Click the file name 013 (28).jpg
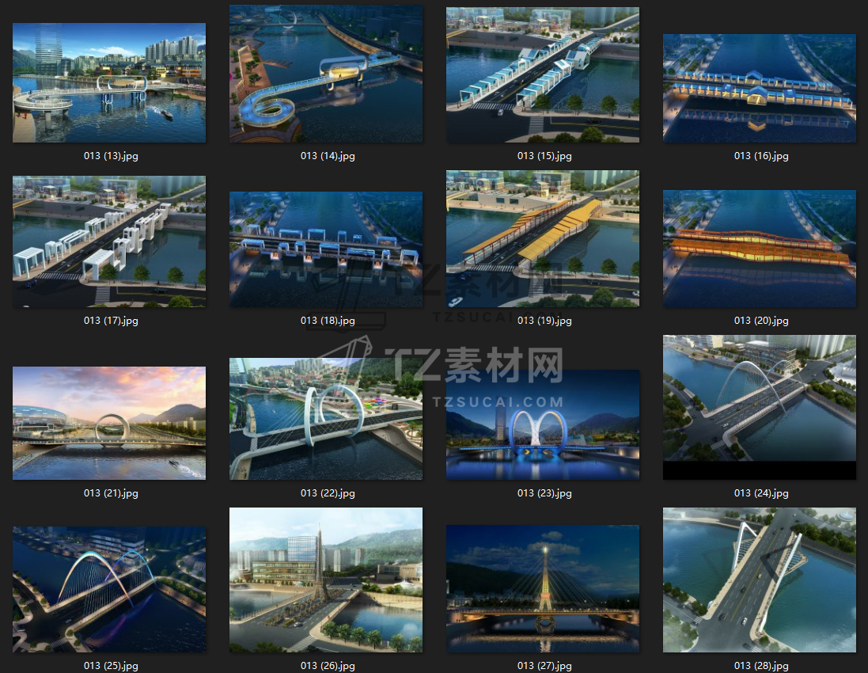 761,666
